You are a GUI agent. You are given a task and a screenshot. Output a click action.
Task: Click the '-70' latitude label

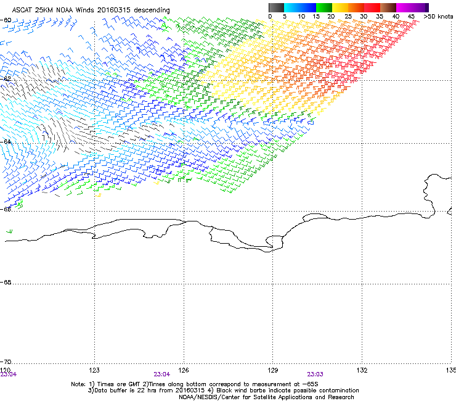(x=6, y=362)
